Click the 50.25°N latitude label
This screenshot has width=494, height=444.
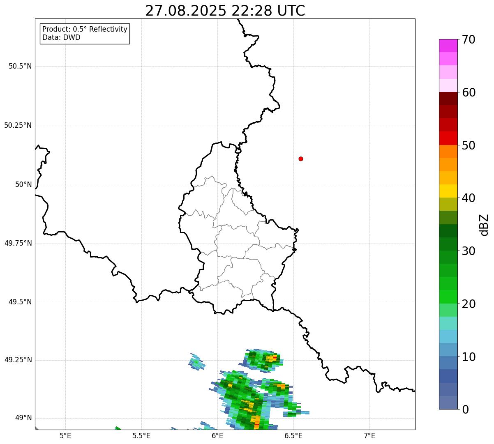pos(18,125)
